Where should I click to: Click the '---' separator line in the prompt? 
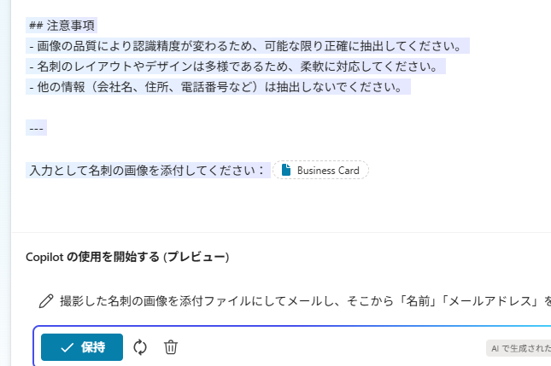point(36,129)
